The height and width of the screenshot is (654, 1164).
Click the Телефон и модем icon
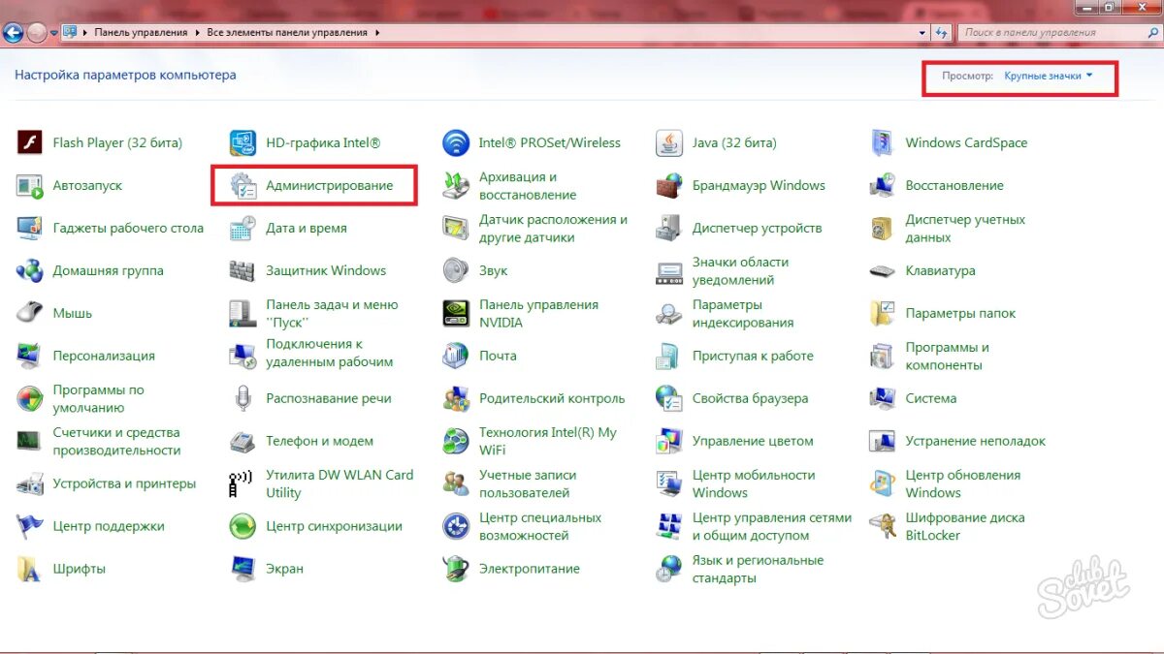coord(242,441)
